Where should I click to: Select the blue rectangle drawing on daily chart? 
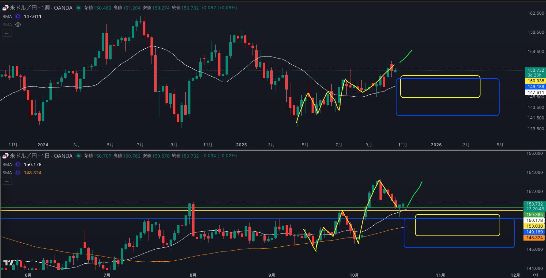pyautogui.click(x=459, y=247)
